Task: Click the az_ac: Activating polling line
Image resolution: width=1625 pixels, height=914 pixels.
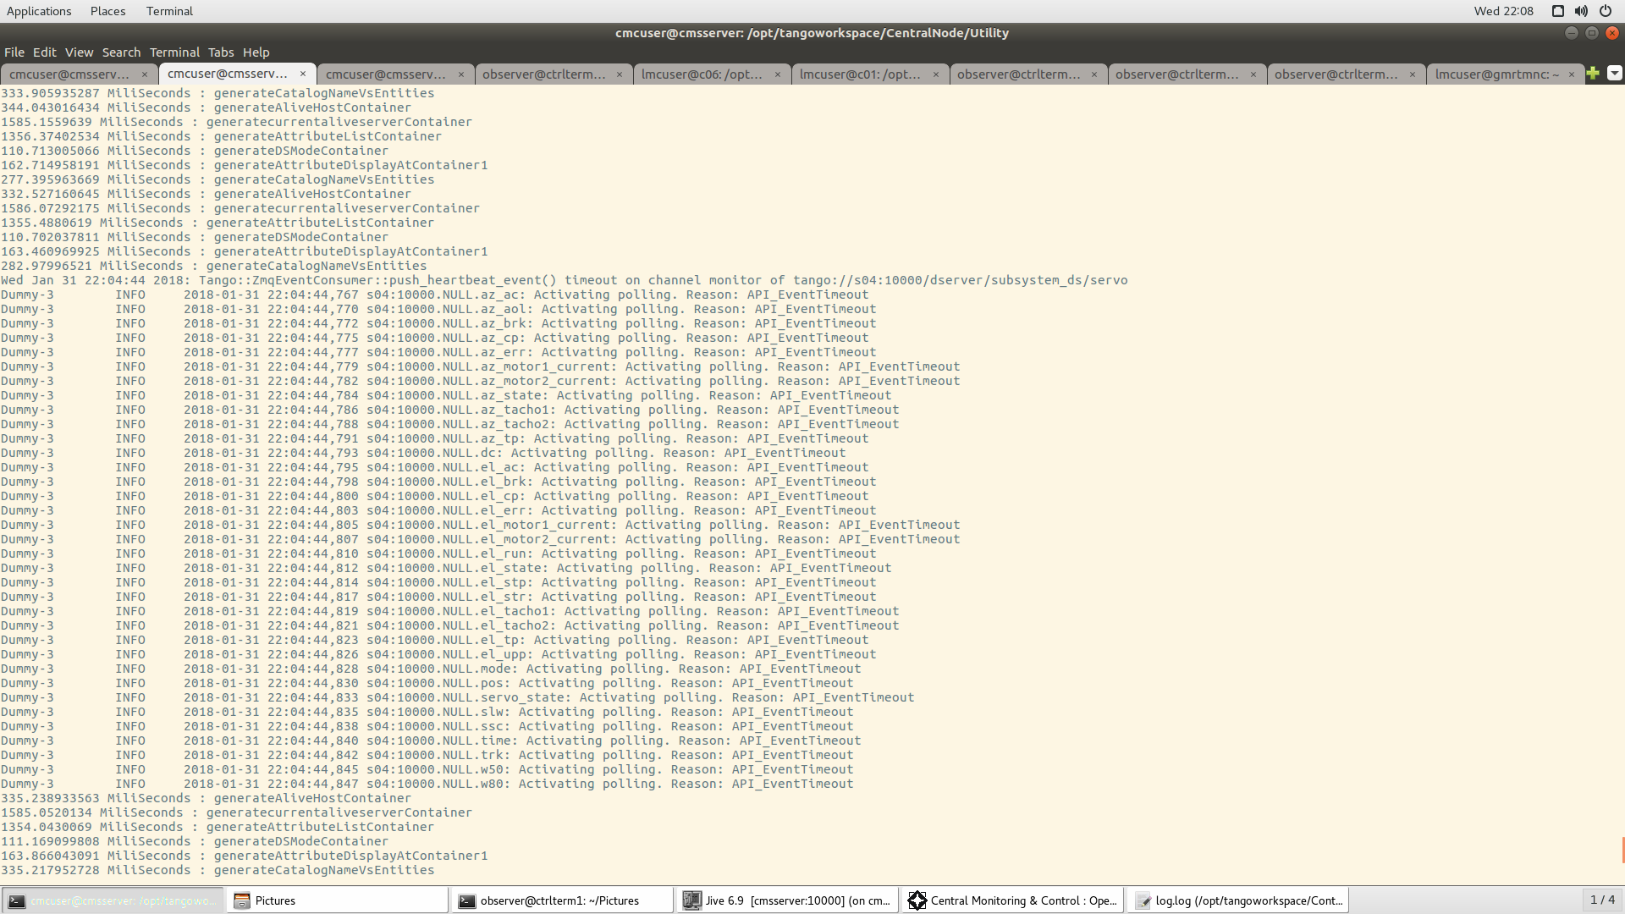Action: tap(435, 295)
